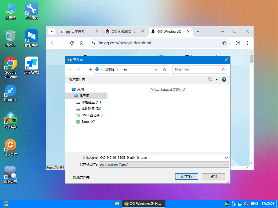
Task: Click Chrome address bar URL
Action: pyautogui.click(x=125, y=43)
